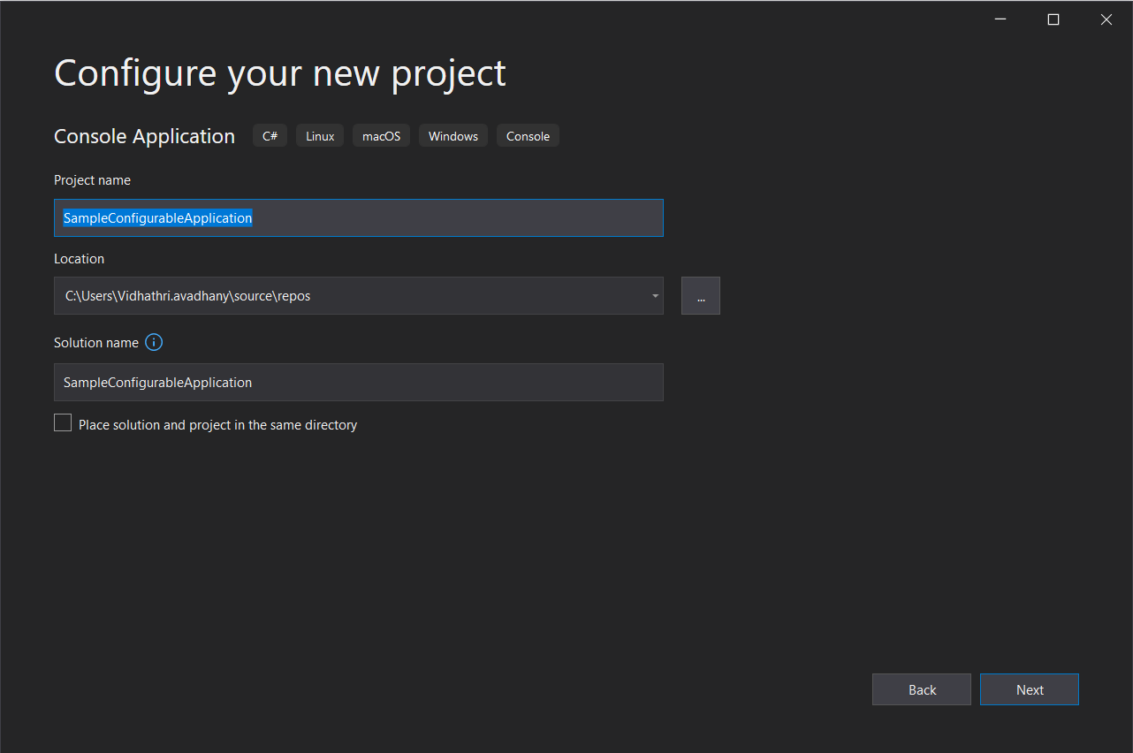The image size is (1133, 753).
Task: Click the Solution name info icon
Action: (x=154, y=342)
